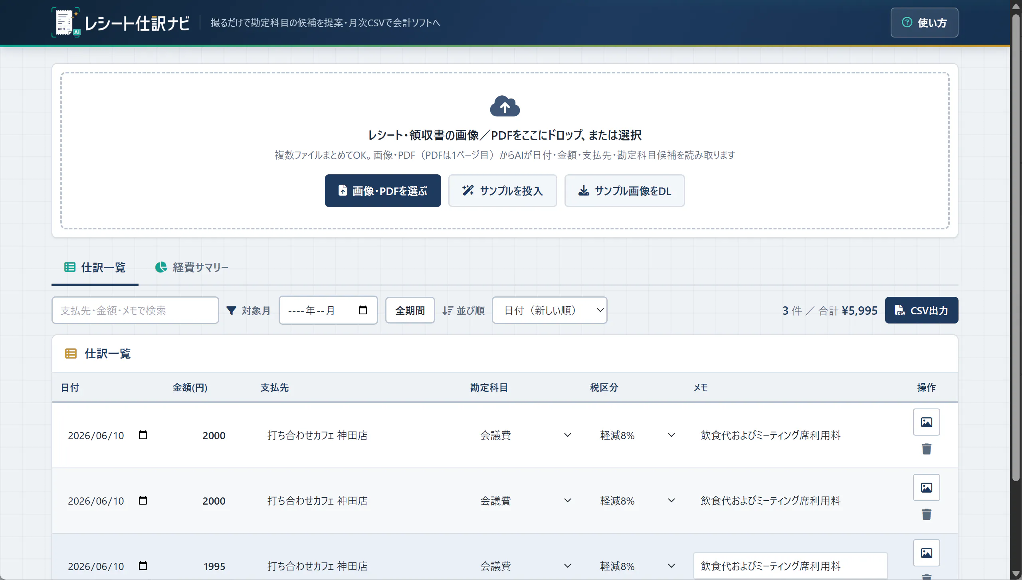Viewport: 1022px width, 580px height.
Task: Expand the 並び順 sort order dropdown
Action: (549, 310)
